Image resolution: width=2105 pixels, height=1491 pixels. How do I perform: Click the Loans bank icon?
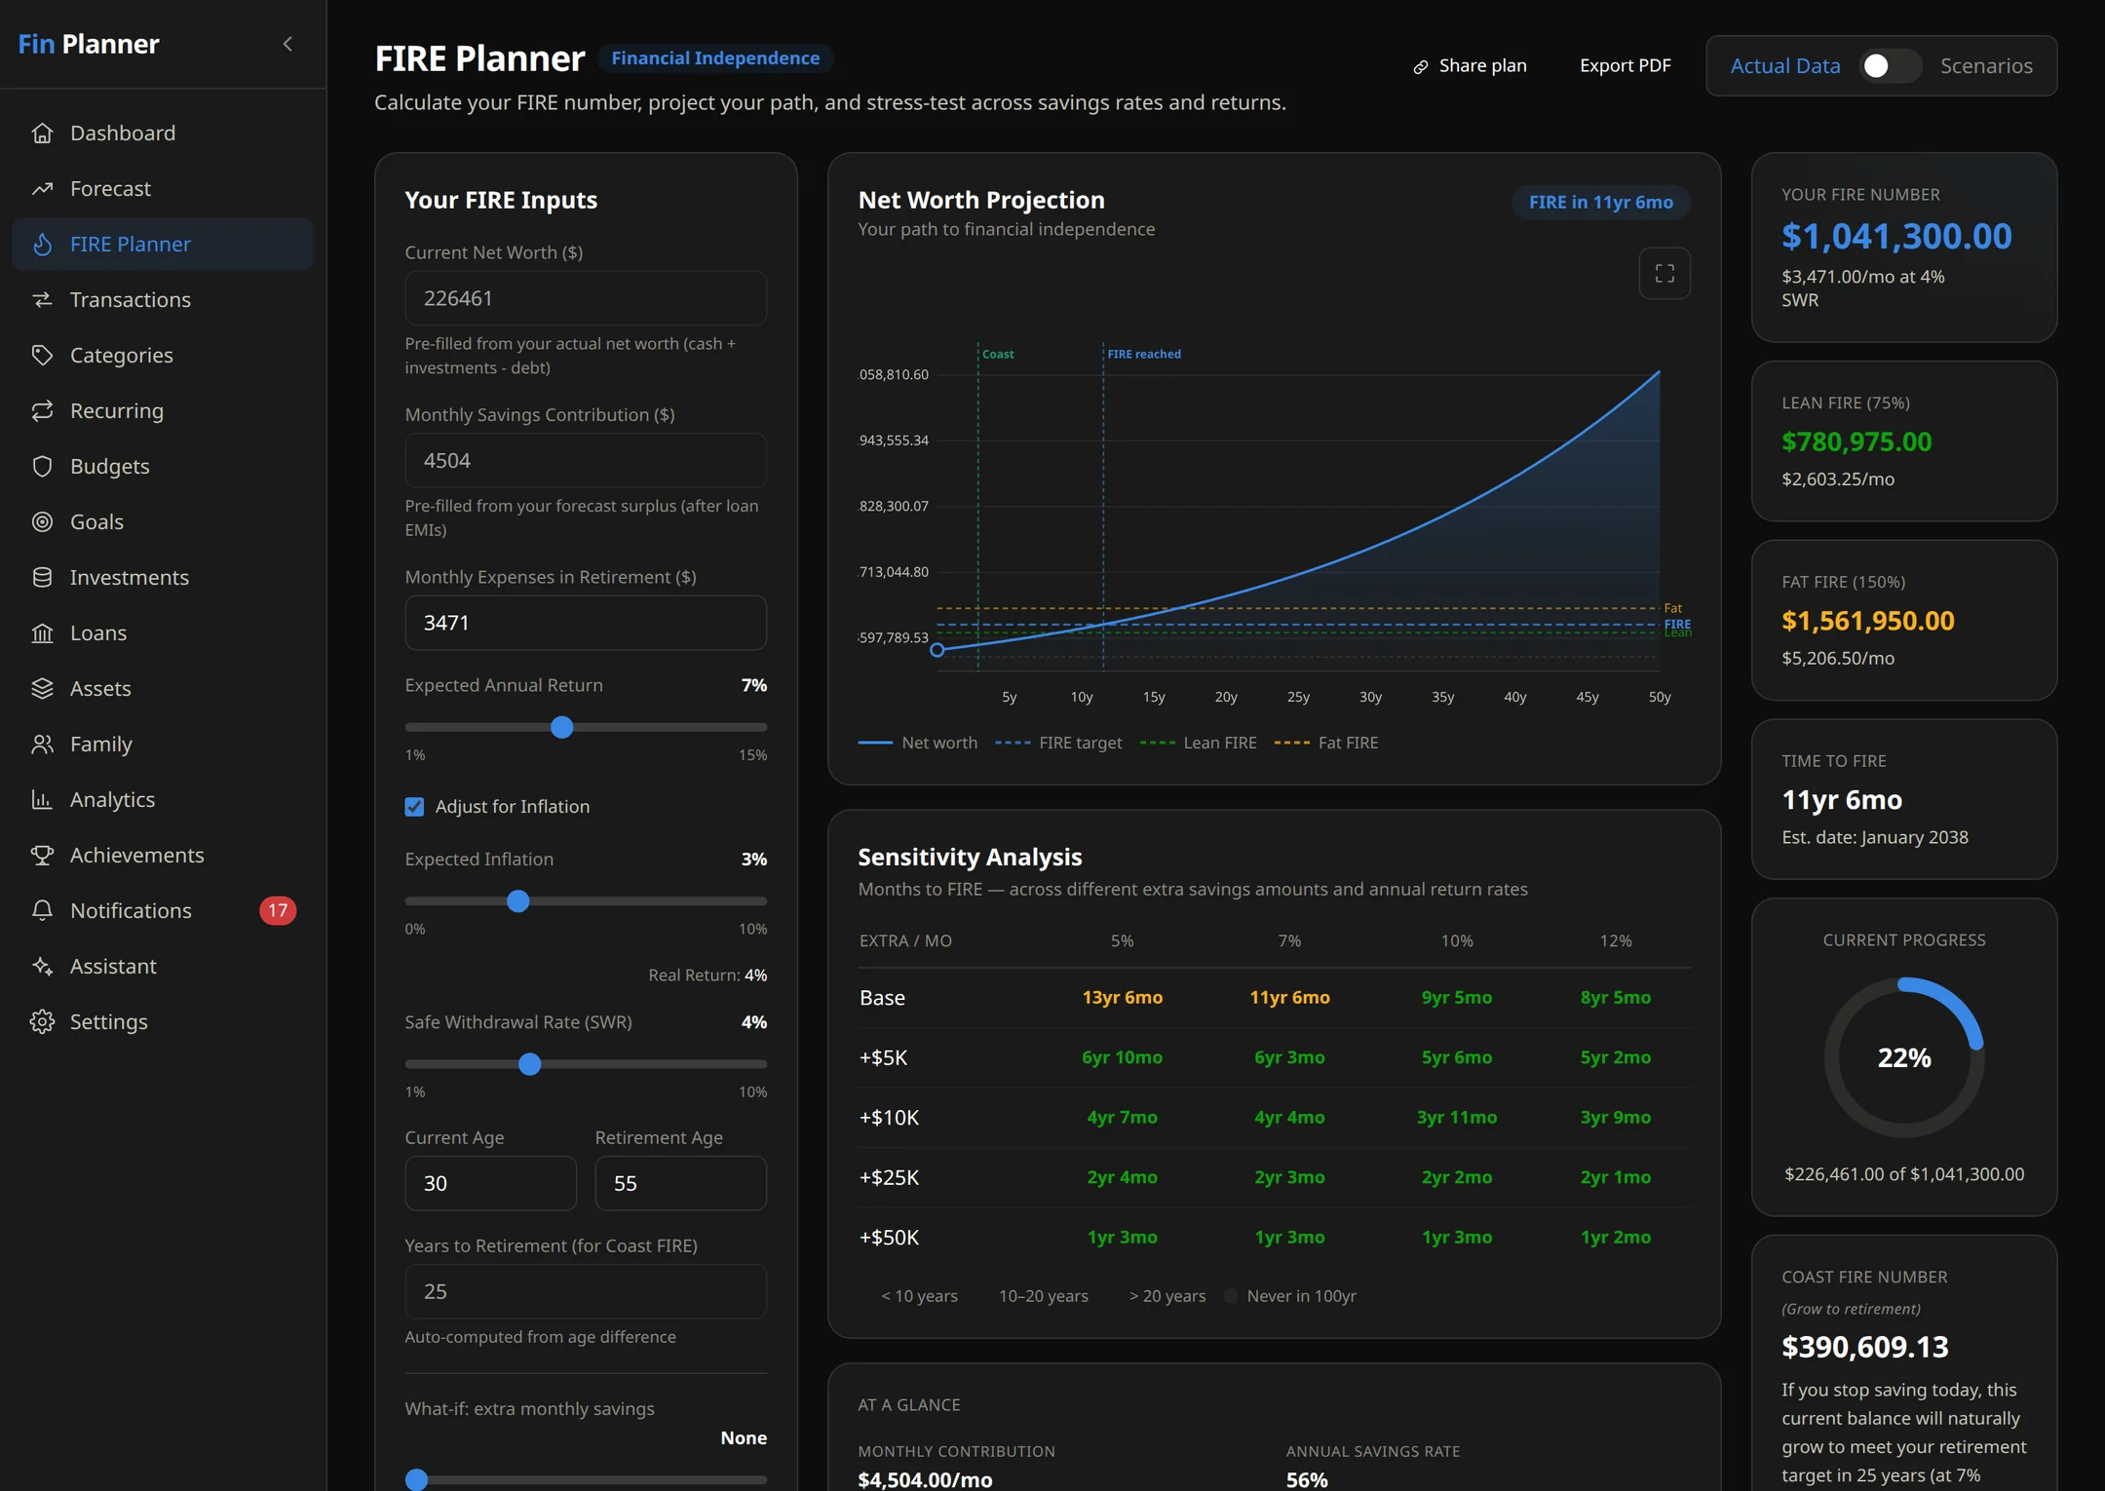(x=42, y=632)
